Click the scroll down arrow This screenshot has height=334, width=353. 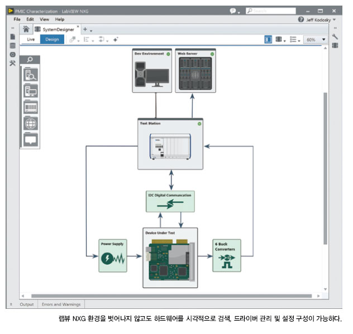[325, 289]
